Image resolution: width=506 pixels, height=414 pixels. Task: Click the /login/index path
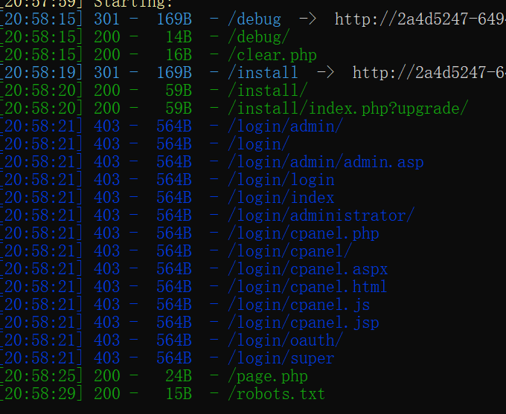(281, 198)
